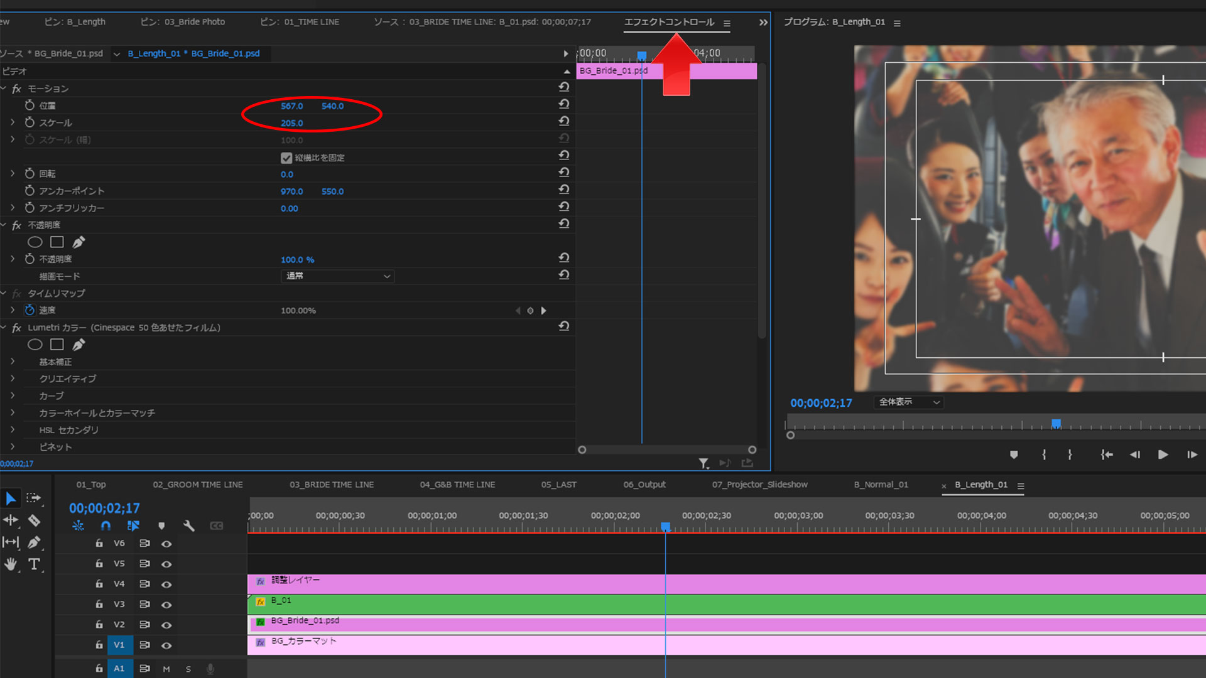The width and height of the screenshot is (1206, 678).
Task: Select the Selection tool arrow
Action: pyautogui.click(x=11, y=498)
